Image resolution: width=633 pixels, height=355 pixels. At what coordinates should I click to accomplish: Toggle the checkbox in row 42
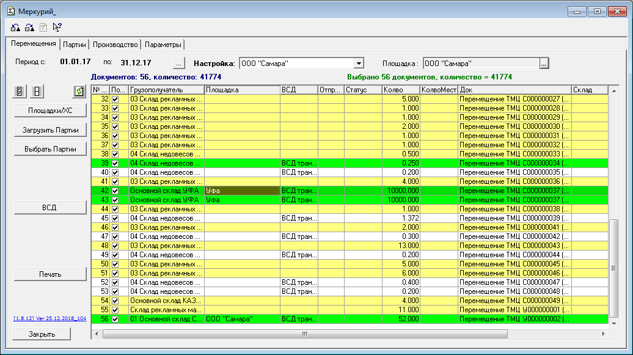[115, 191]
